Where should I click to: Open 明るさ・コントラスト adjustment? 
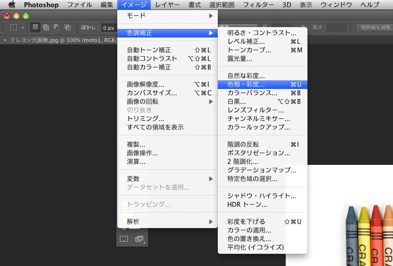pos(263,33)
